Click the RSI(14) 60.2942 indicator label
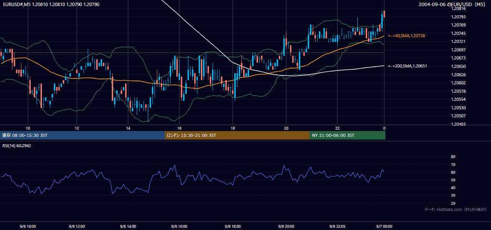Viewport: 491px width, 230px height. (x=17, y=146)
